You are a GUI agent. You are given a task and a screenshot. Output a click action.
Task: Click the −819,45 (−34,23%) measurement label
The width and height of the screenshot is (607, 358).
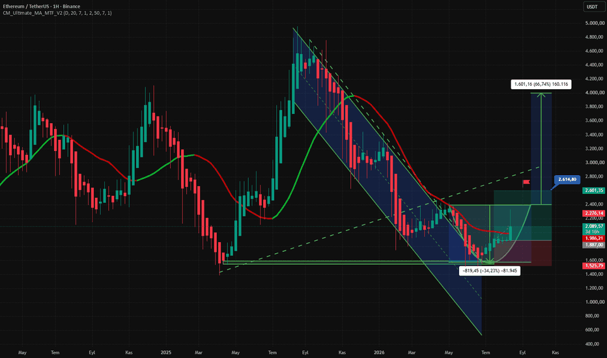[490, 271]
